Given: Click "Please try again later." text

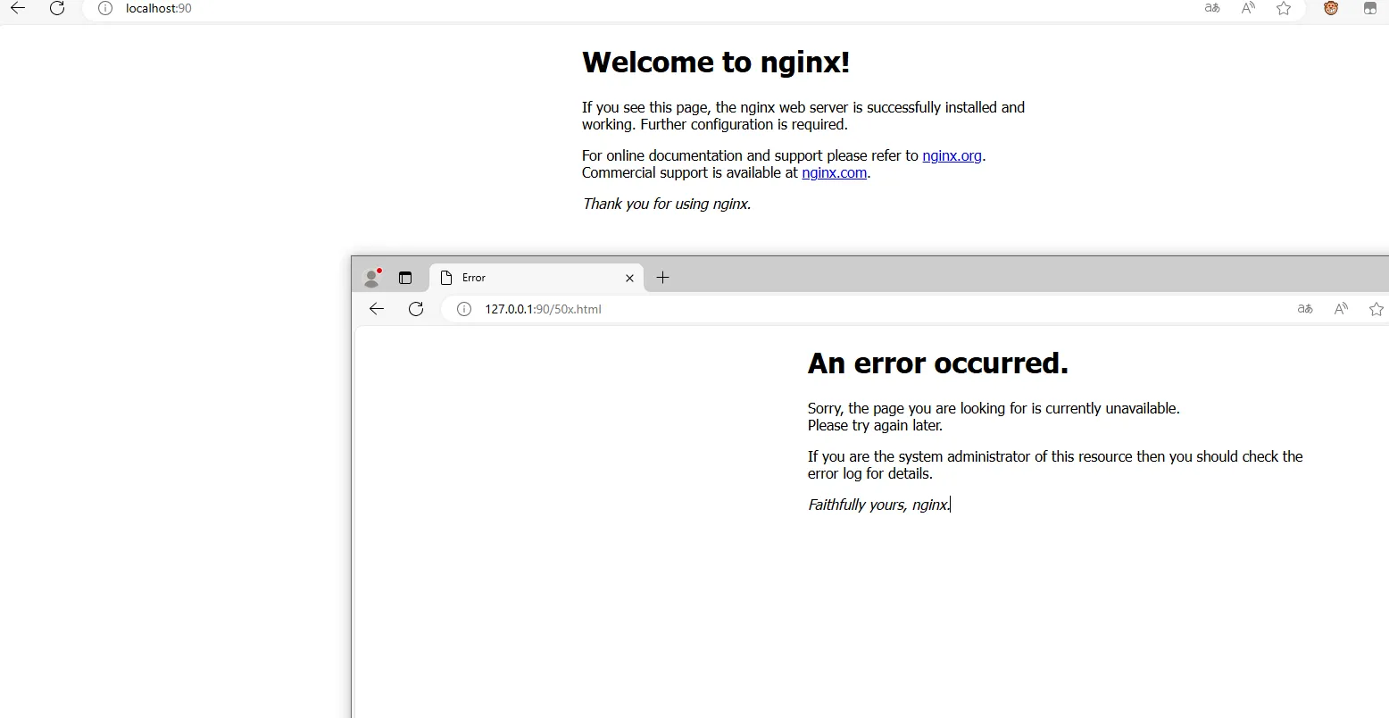Looking at the screenshot, I should [x=875, y=425].
